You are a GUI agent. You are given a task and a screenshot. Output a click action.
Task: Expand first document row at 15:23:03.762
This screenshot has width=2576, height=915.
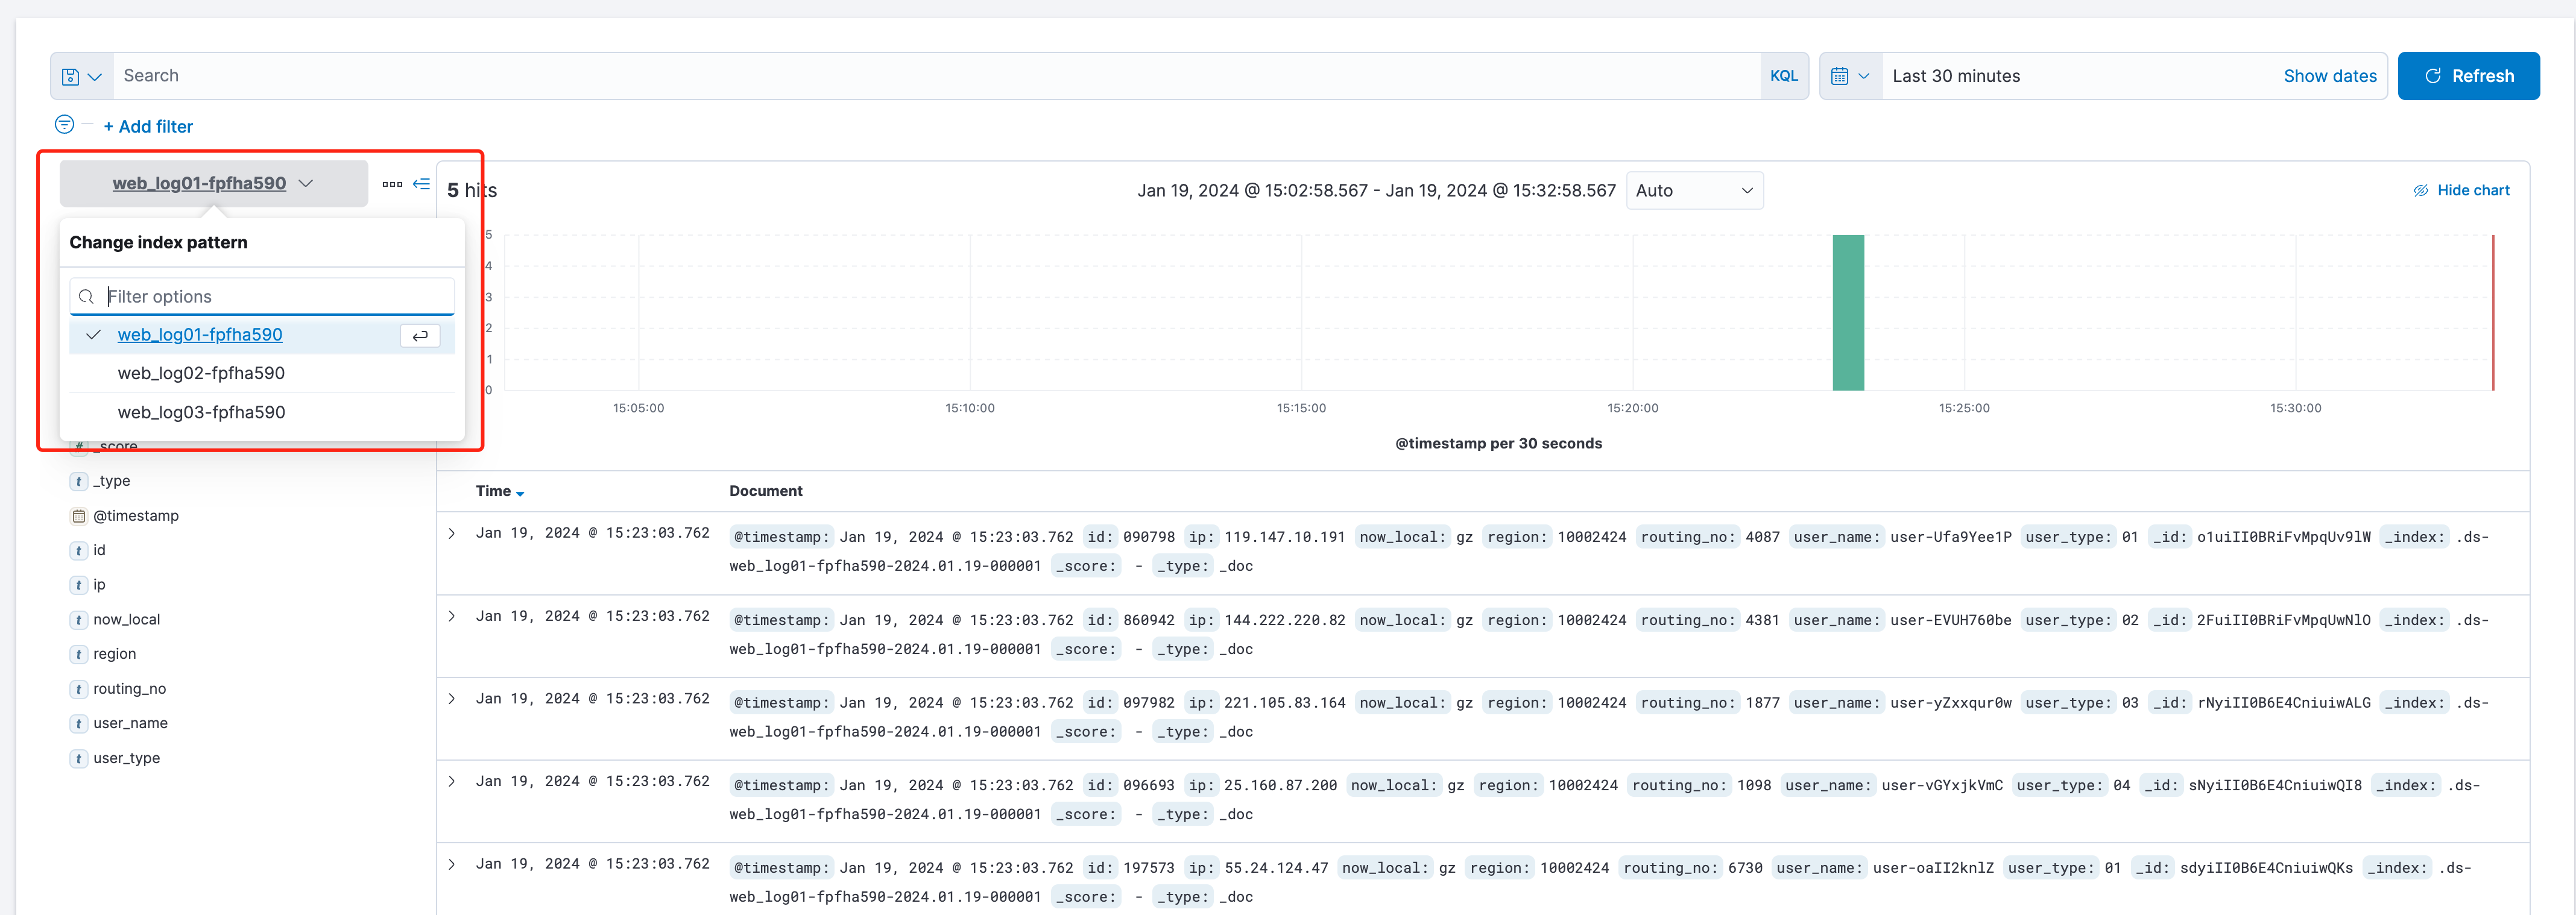point(452,533)
